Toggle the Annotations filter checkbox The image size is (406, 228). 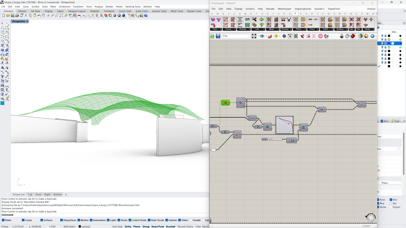click(91, 220)
